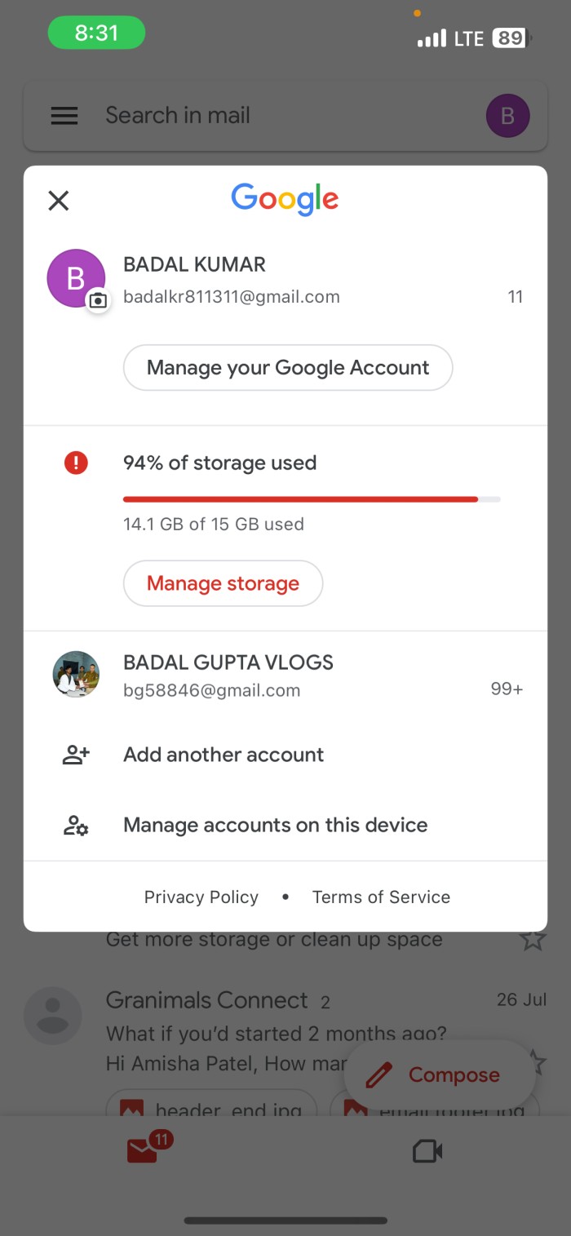
Task: Close the Google account popup with X
Action: tap(59, 201)
